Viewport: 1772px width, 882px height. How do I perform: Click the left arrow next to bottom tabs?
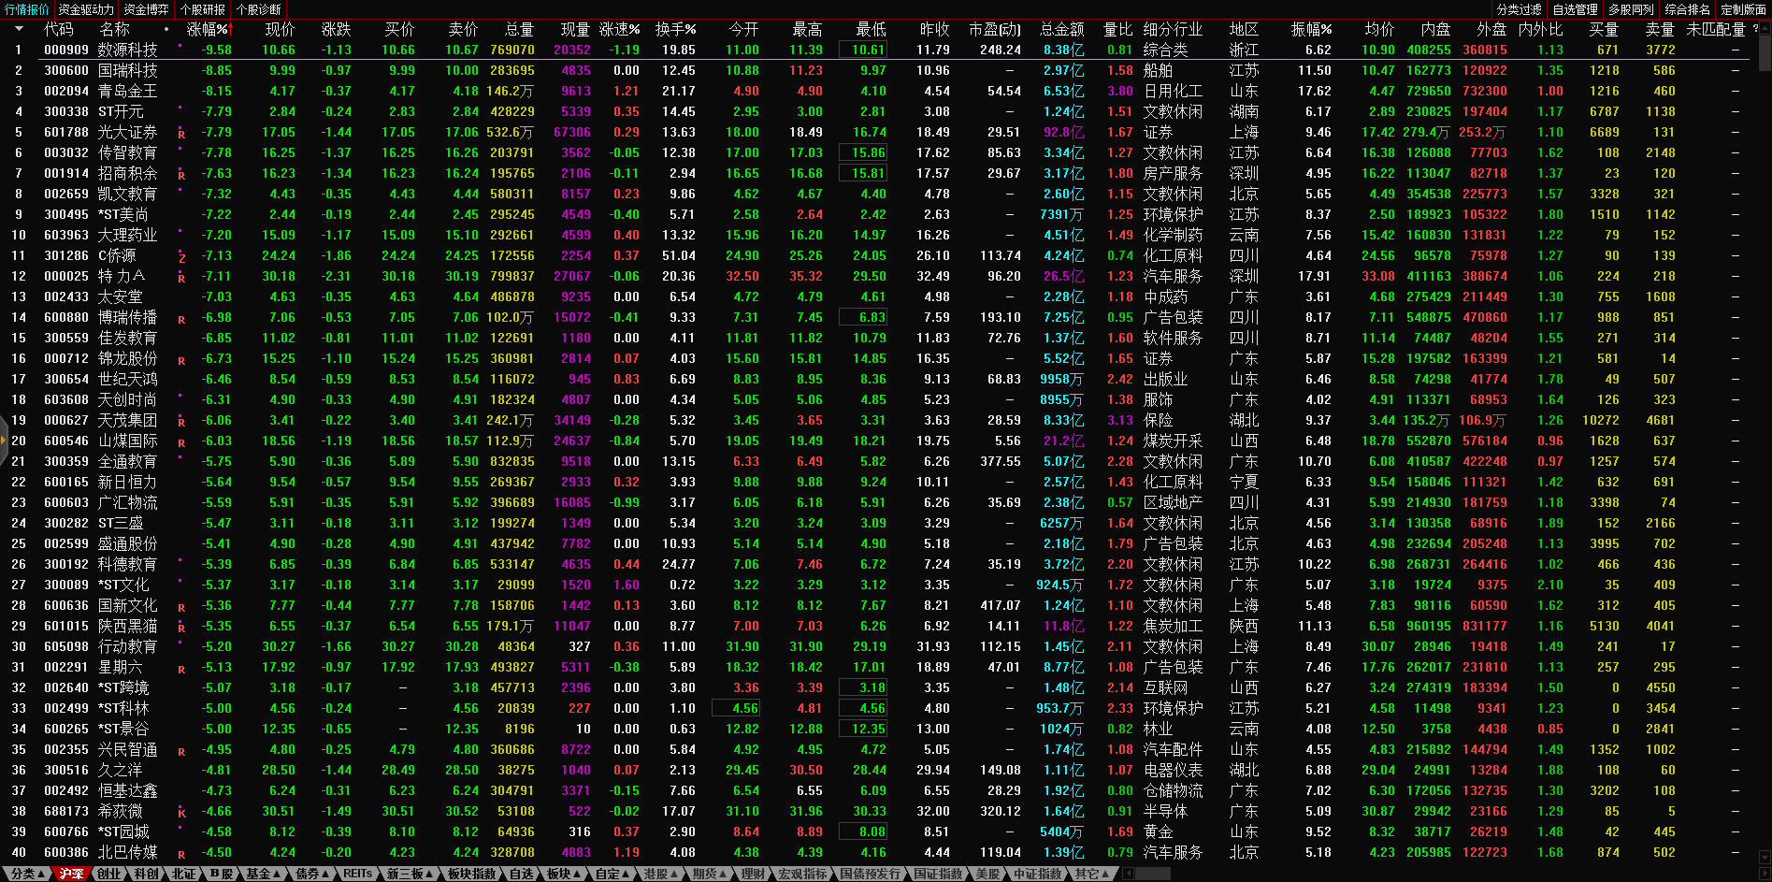pyautogui.click(x=1129, y=874)
